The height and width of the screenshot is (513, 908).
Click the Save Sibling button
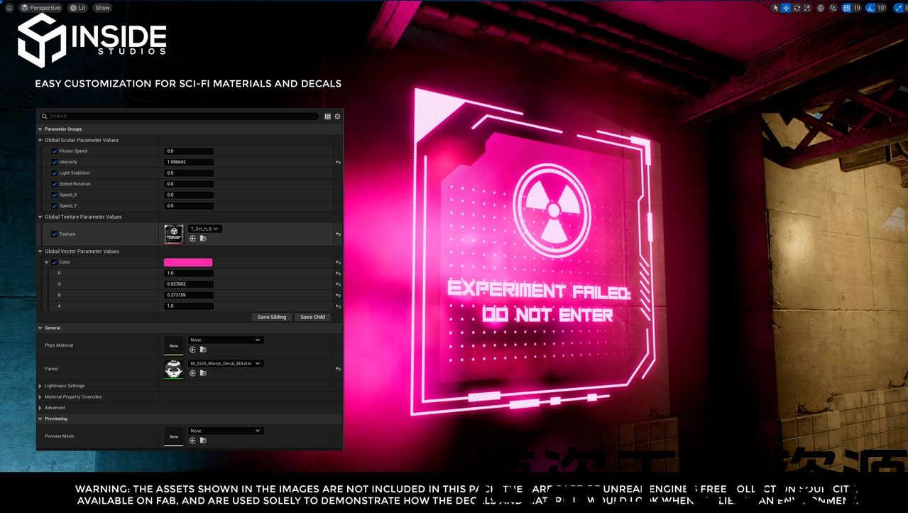pos(271,317)
